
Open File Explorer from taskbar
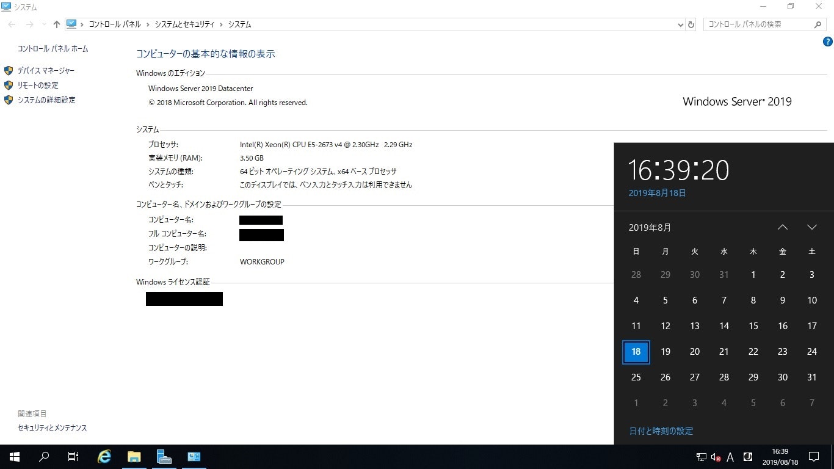click(134, 457)
